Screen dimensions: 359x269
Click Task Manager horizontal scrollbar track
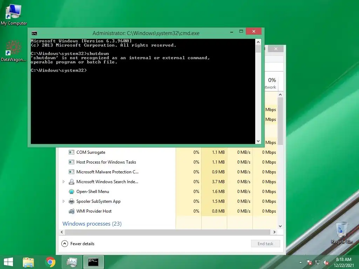point(168,232)
